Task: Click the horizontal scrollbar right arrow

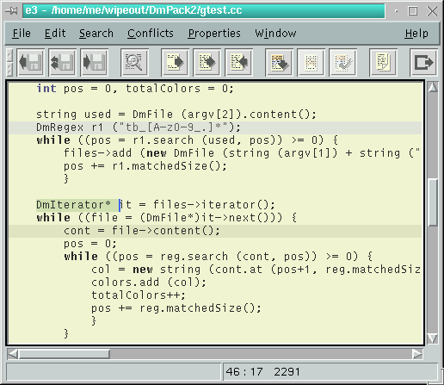Action: click(x=417, y=354)
